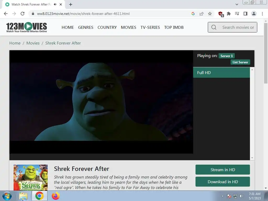Image resolution: width=268 pixels, height=201 pixels.
Task: Click the Home breadcrumb link
Action: click(15, 43)
